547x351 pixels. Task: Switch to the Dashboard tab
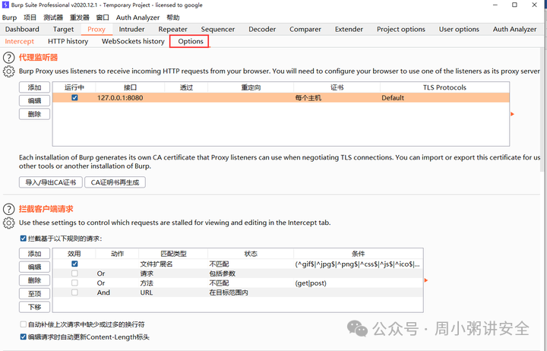(x=22, y=30)
